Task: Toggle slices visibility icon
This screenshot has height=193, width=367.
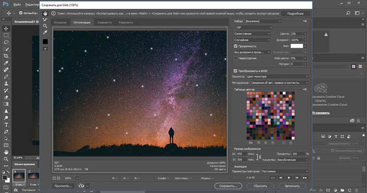Action: [45, 48]
